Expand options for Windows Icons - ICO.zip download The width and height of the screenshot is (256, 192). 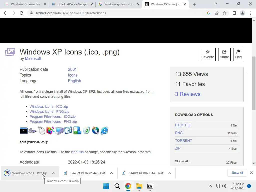[53, 173]
